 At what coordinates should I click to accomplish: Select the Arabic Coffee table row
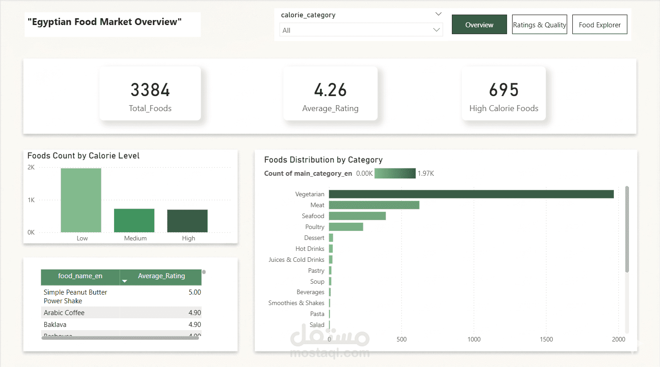pyautogui.click(x=121, y=313)
